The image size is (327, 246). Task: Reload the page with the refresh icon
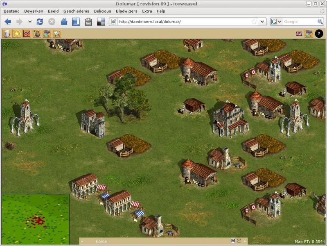(x=40, y=22)
